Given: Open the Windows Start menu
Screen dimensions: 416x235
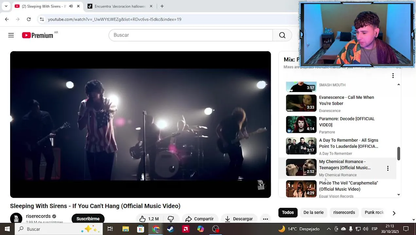Looking at the screenshot, I should pyautogui.click(x=7, y=229).
